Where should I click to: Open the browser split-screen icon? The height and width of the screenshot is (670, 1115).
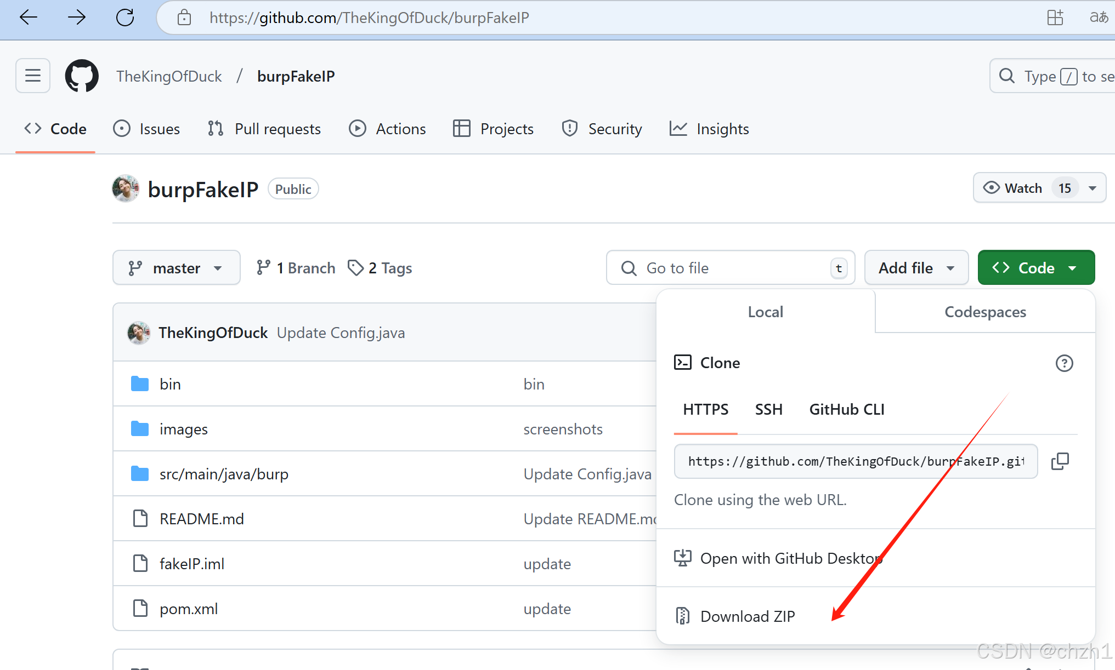(x=1055, y=18)
